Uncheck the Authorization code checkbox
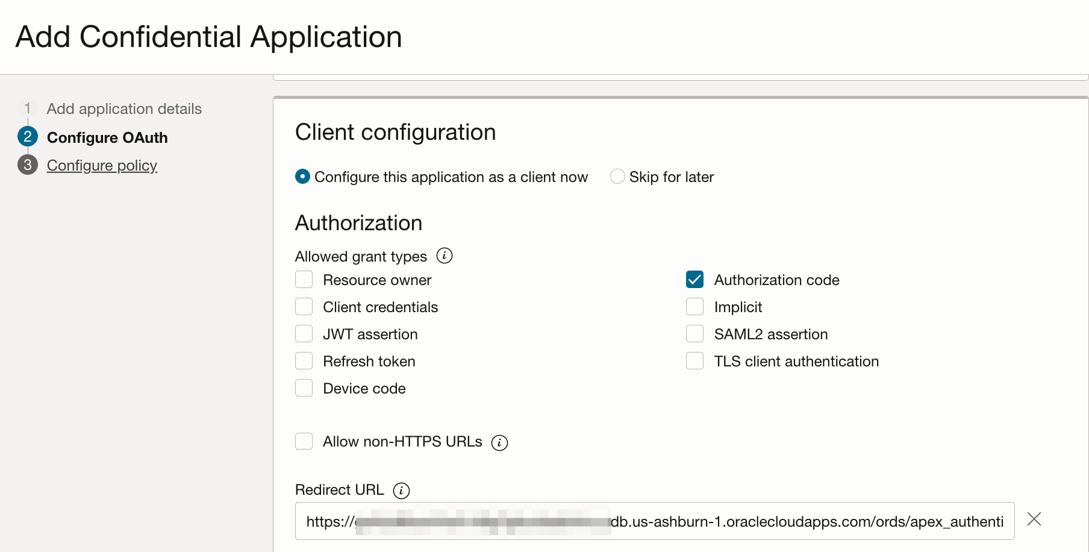This screenshot has height=552, width=1089. click(694, 280)
